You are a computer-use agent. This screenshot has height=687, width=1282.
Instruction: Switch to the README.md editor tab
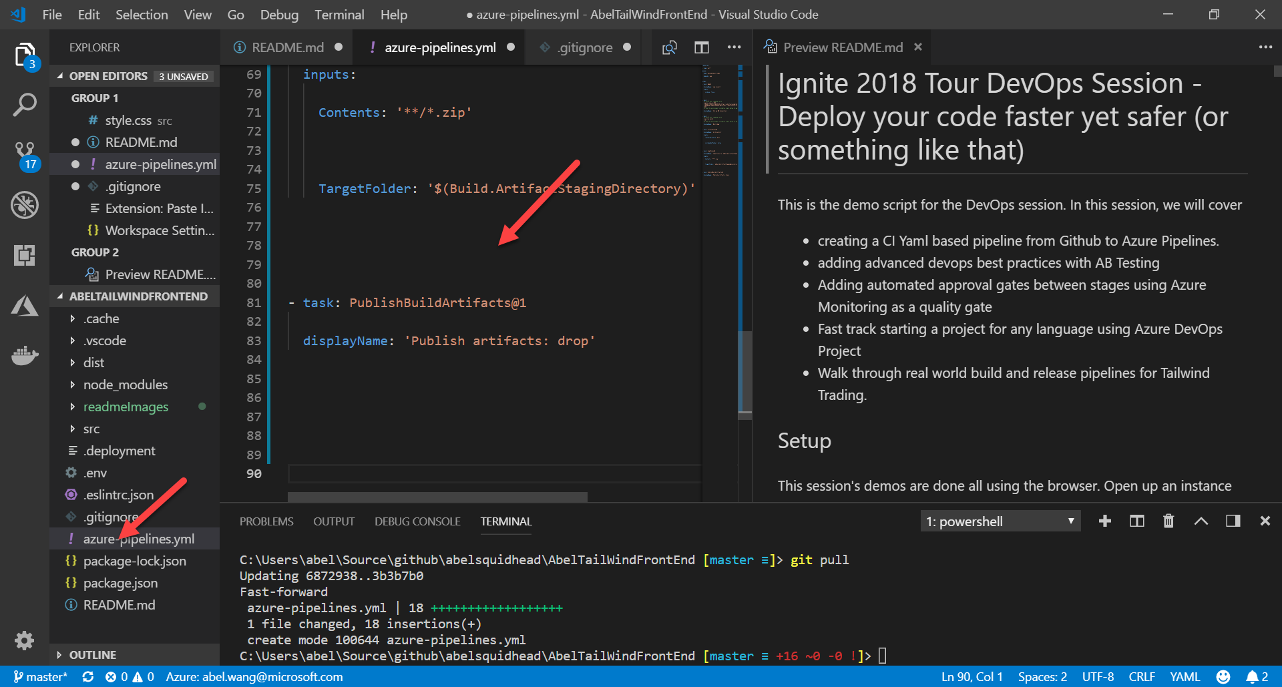pos(288,47)
